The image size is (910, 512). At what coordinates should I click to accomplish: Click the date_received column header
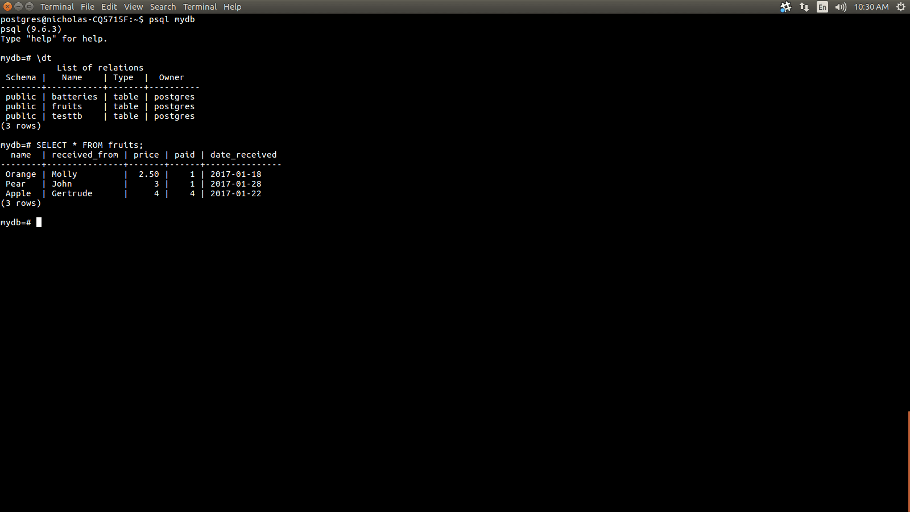pyautogui.click(x=243, y=155)
